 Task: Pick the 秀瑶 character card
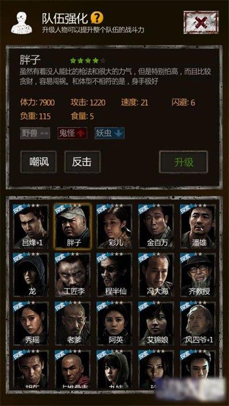tap(31, 323)
